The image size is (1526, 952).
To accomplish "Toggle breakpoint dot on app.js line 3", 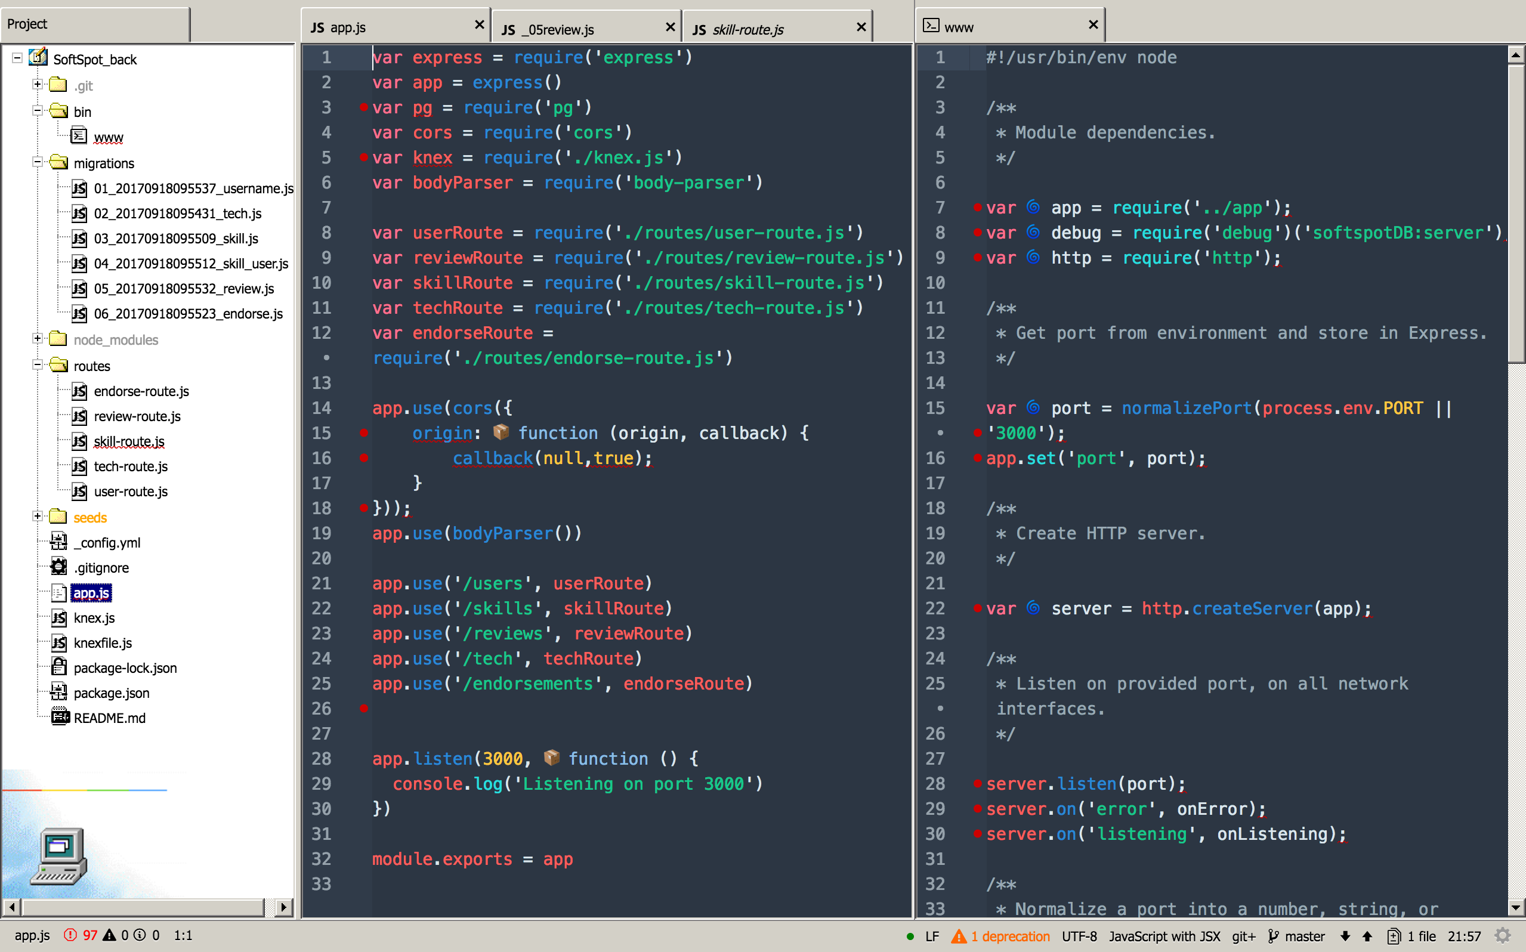I will [x=363, y=107].
